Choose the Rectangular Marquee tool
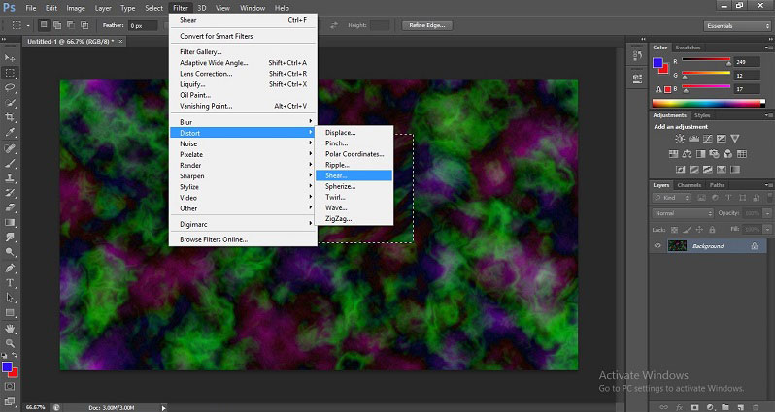This screenshot has width=775, height=412. click(x=10, y=72)
